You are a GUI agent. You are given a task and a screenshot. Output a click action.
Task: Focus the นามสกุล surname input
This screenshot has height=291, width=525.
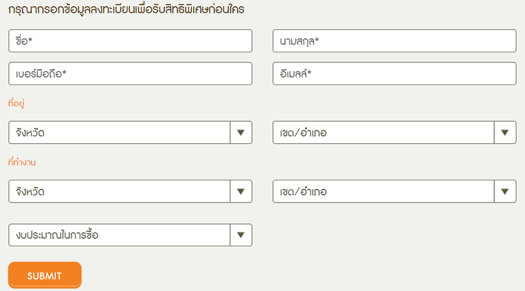394,41
